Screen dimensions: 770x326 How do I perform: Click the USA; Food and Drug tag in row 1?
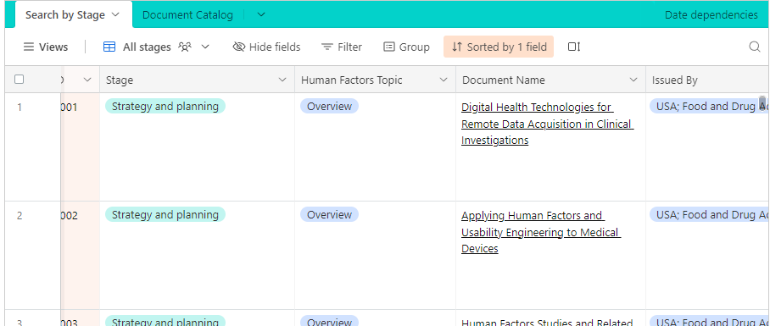pos(709,107)
